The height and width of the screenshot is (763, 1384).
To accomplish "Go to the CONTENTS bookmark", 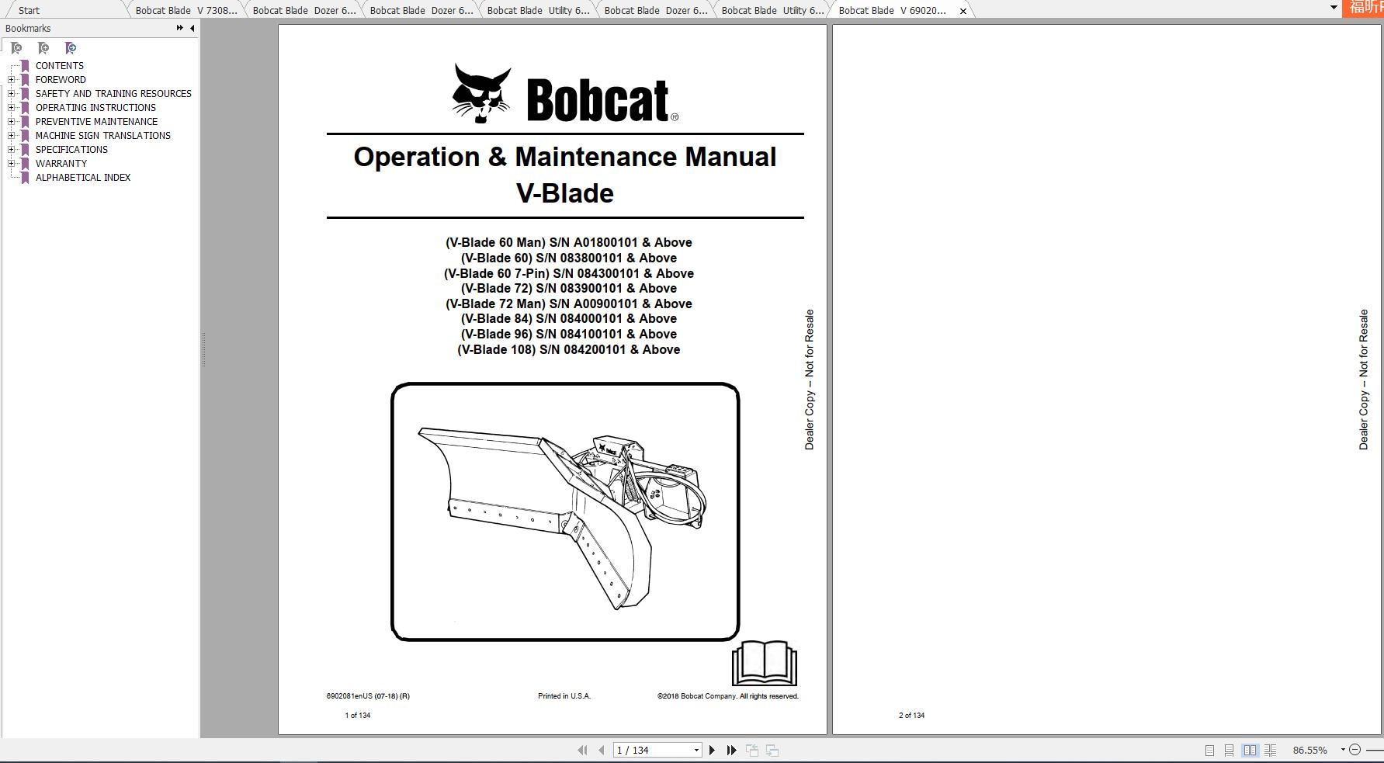I will click(x=60, y=65).
